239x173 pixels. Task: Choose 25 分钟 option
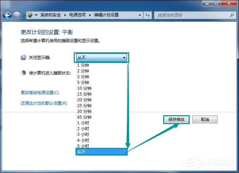(x=102, y=106)
